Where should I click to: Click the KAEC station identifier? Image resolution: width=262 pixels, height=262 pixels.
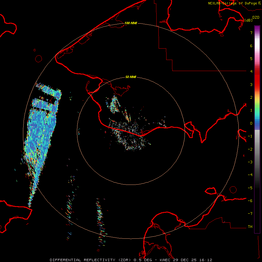pyautogui.click(x=166, y=260)
